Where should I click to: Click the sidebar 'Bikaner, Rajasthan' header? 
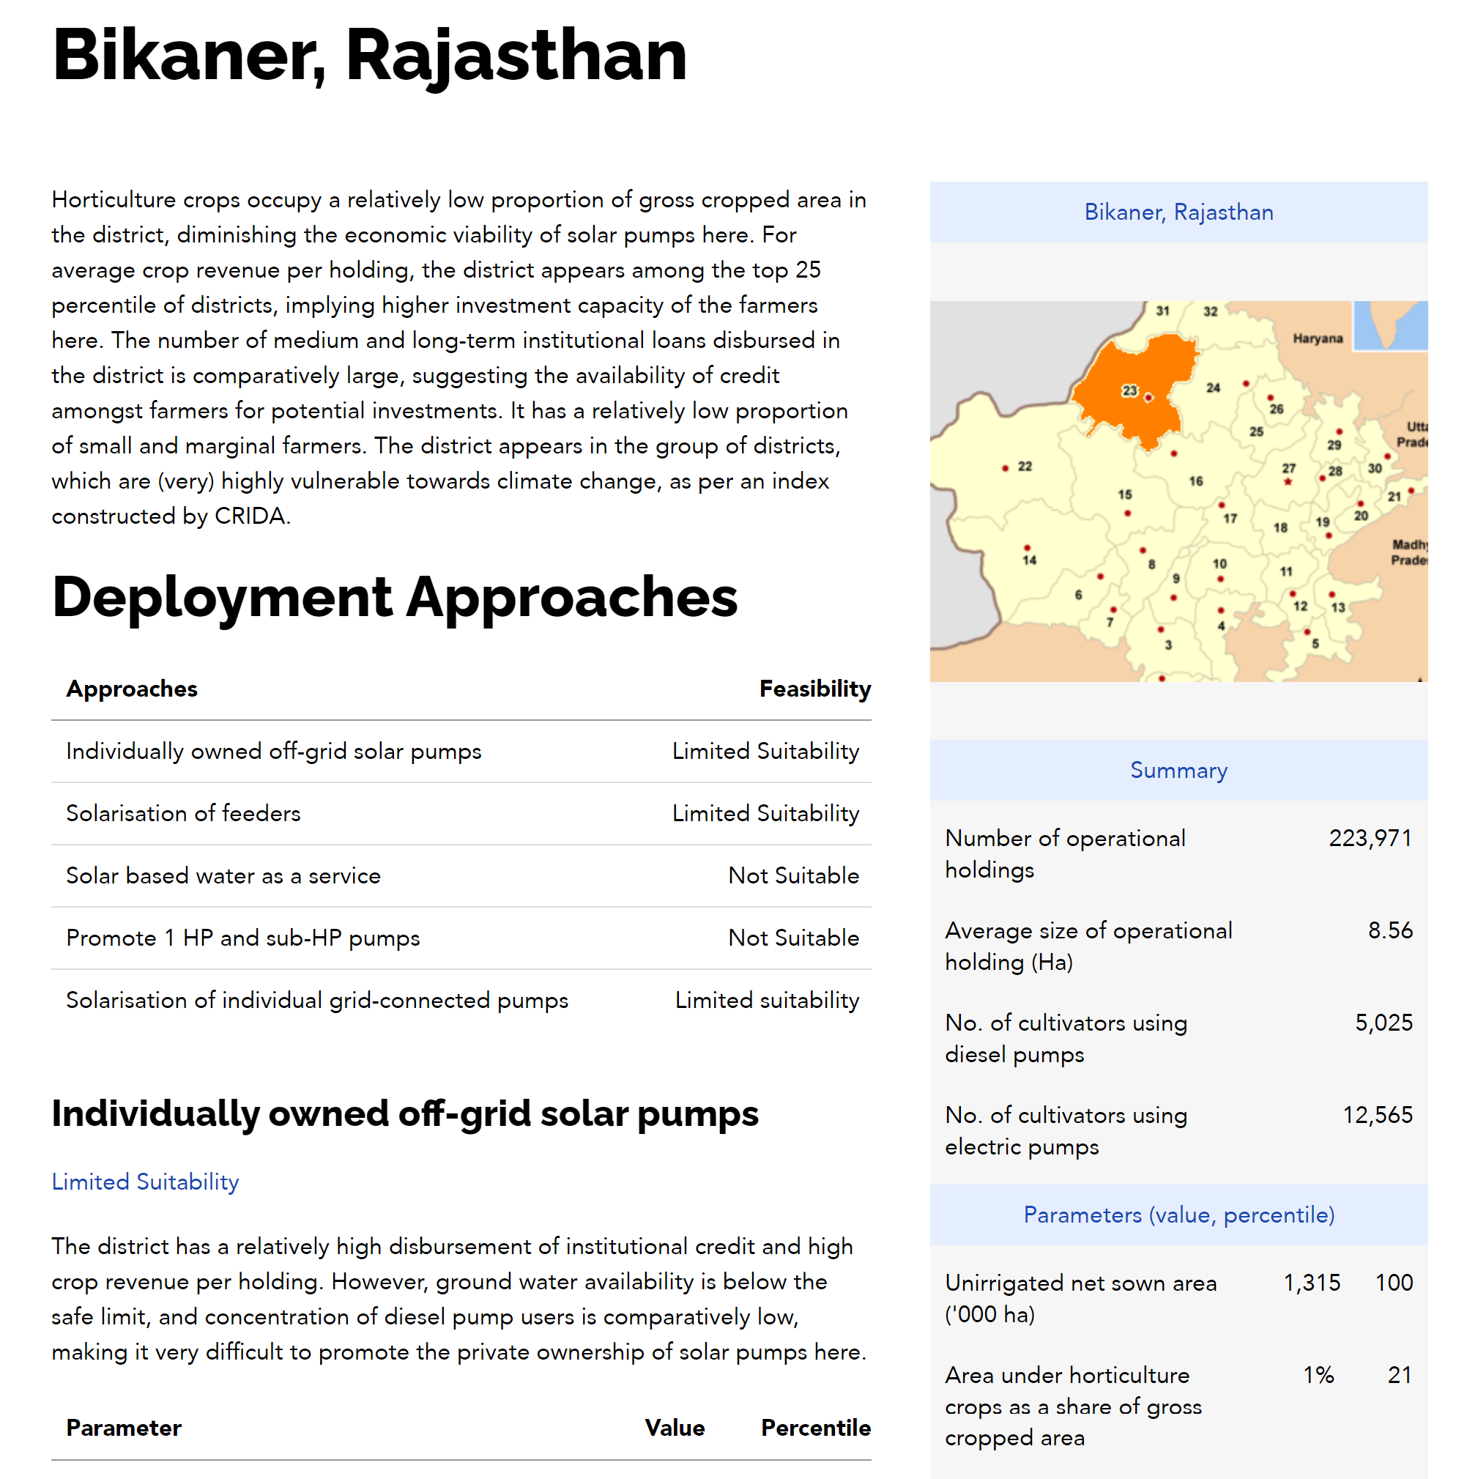(1178, 212)
